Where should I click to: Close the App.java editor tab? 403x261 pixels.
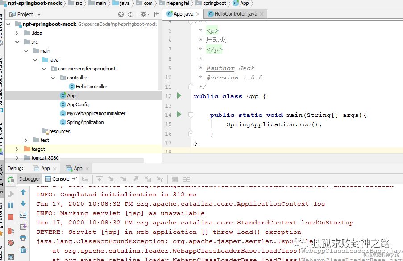coord(198,14)
